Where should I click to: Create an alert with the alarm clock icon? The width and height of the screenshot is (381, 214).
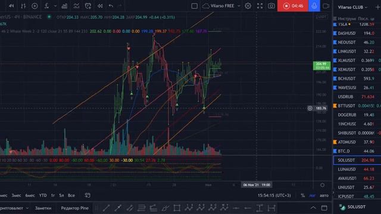click(88, 6)
